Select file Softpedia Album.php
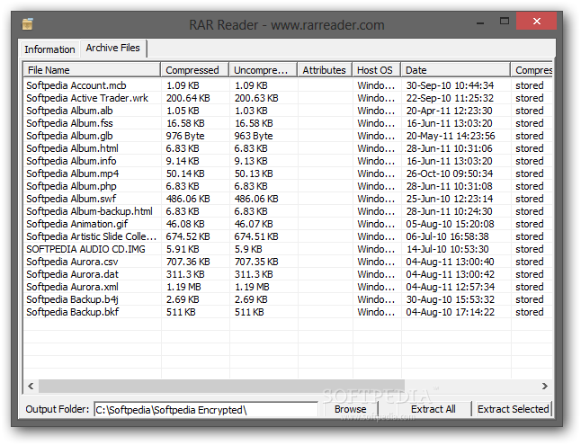This screenshot has height=445, width=581. (72, 186)
